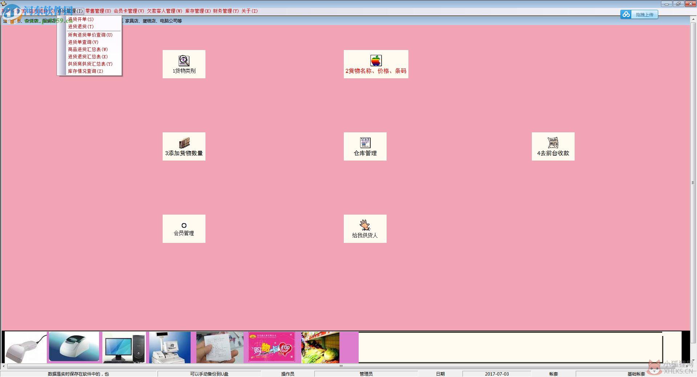Image resolution: width=697 pixels, height=377 pixels.
Task: Click the 2017-07-03 date in status bar
Action: coord(497,374)
